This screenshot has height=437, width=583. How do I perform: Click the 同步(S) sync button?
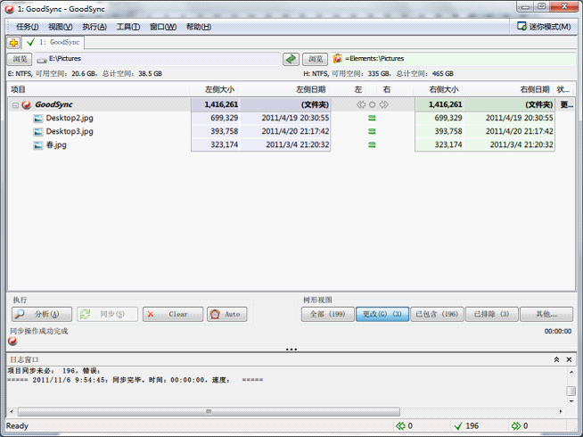click(107, 314)
